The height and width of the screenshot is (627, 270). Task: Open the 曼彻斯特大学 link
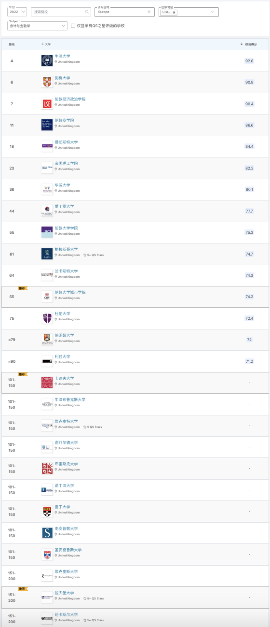66,142
